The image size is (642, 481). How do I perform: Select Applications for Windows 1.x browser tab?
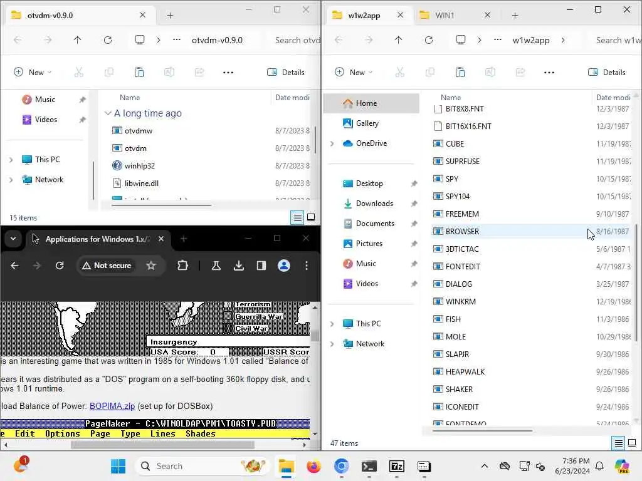click(97, 239)
